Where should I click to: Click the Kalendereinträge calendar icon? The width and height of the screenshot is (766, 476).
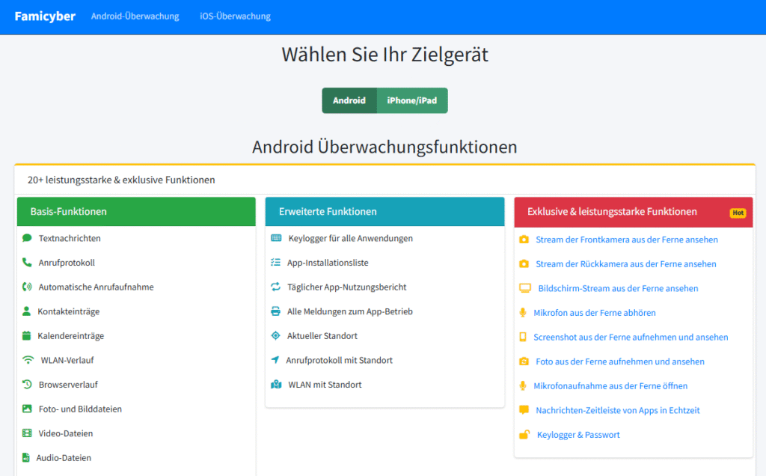click(27, 336)
